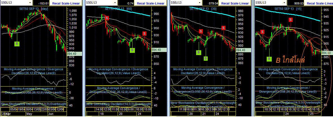Click Recal Scale-Linear in the 15-minute chart panel
Image resolution: width=333 pixels, height=118 pixels.
[320, 3]
